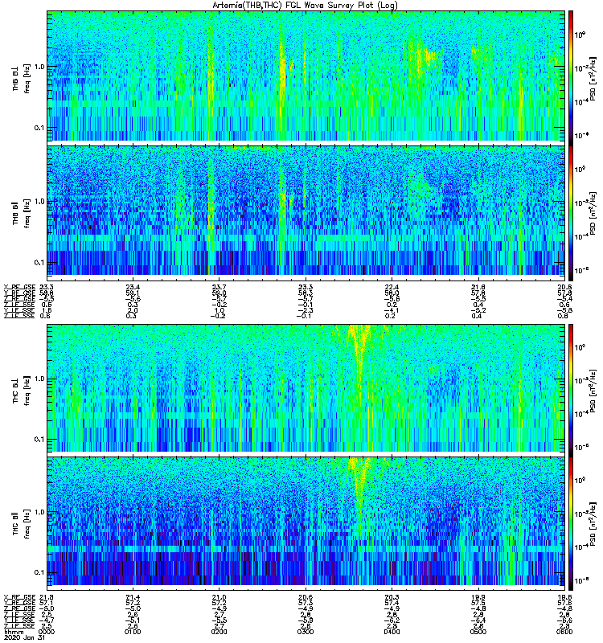Screen dimensions: 603x643
Task: Click the color bar beside the THC B-parallel panel
Action: [571, 523]
